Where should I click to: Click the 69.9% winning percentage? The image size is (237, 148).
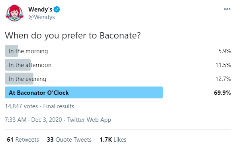[222, 93]
